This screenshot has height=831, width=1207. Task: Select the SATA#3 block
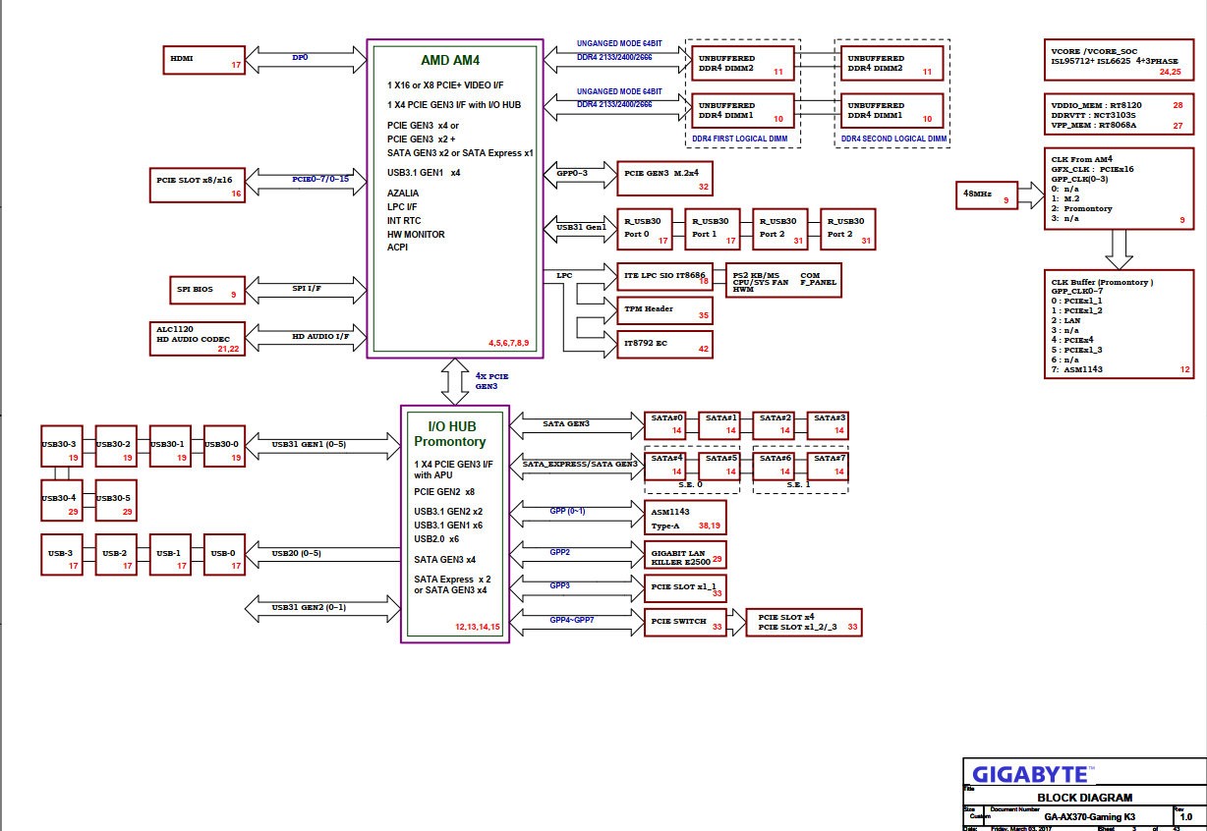[828, 424]
